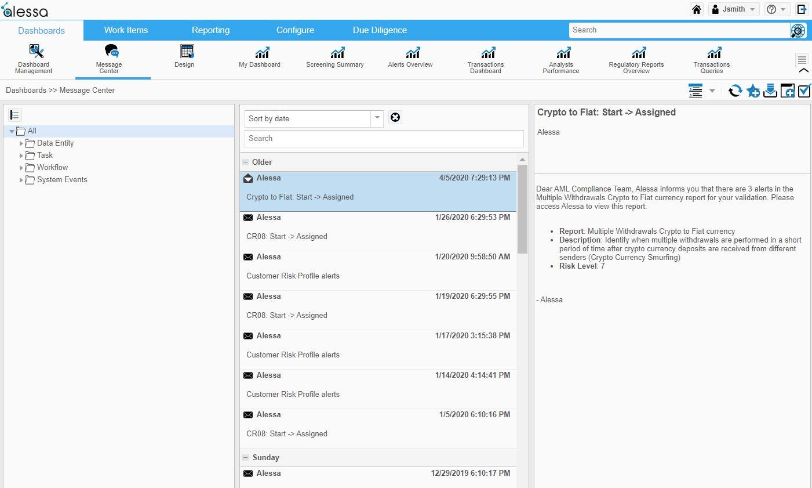This screenshot has height=488, width=812.
Task: Go to the home page icon
Action: (697, 9)
